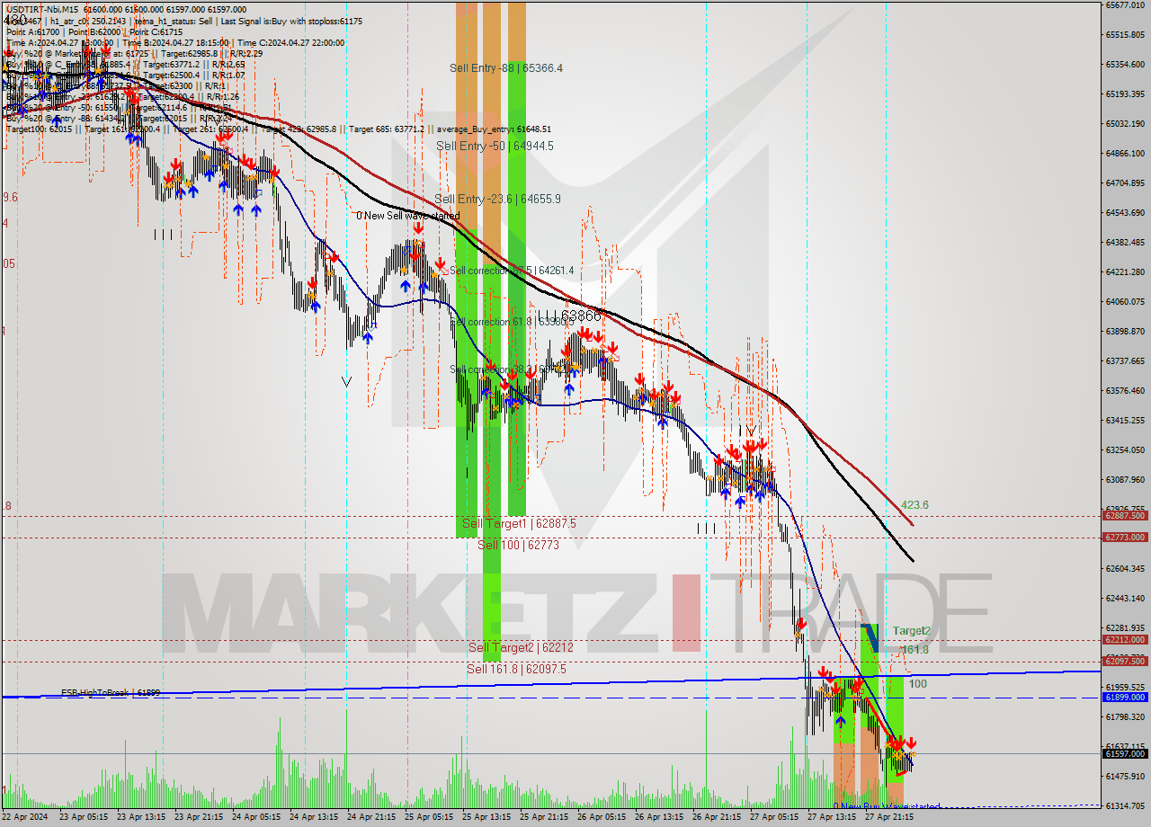This screenshot has height=827, width=1151.
Task: Click the 65032.170 price axis label
Action: 1125,124
